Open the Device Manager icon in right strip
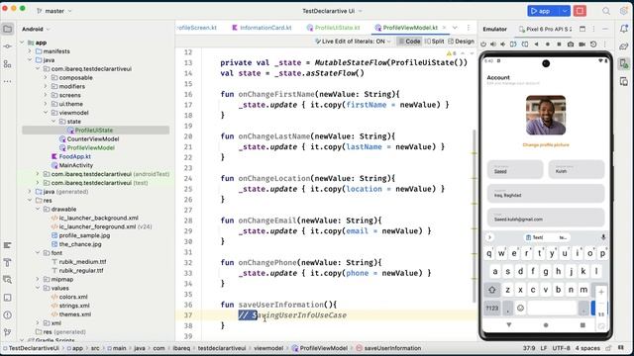Image resolution: width=634 pixels, height=356 pixels. (x=624, y=81)
